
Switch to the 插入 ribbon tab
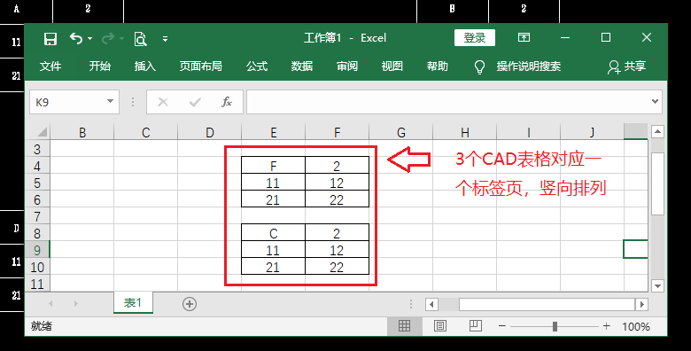[145, 66]
